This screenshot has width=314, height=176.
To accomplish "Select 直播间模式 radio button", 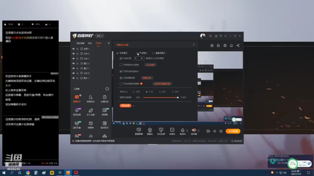I will click(153, 53).
